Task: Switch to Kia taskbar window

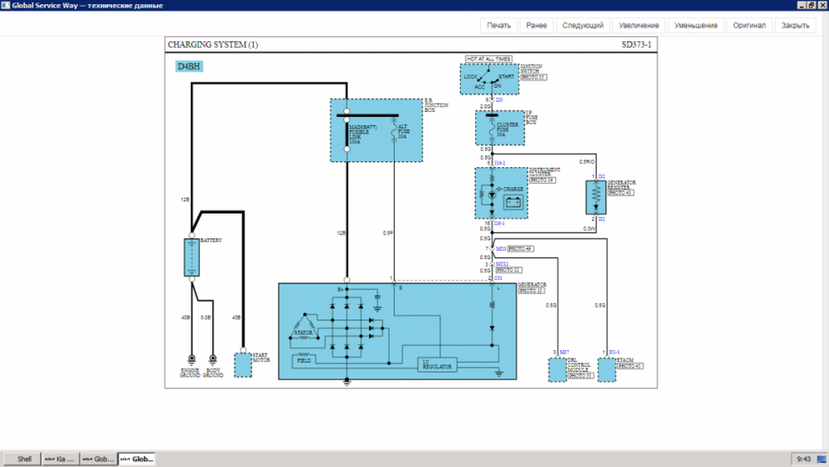Action: [x=61, y=459]
